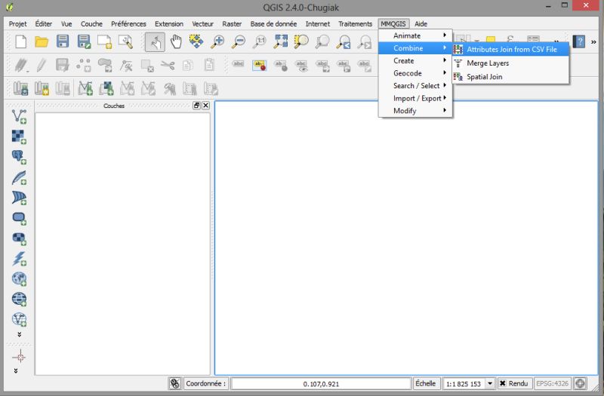
Task: Click the Zoom Last icon
Action: point(344,41)
